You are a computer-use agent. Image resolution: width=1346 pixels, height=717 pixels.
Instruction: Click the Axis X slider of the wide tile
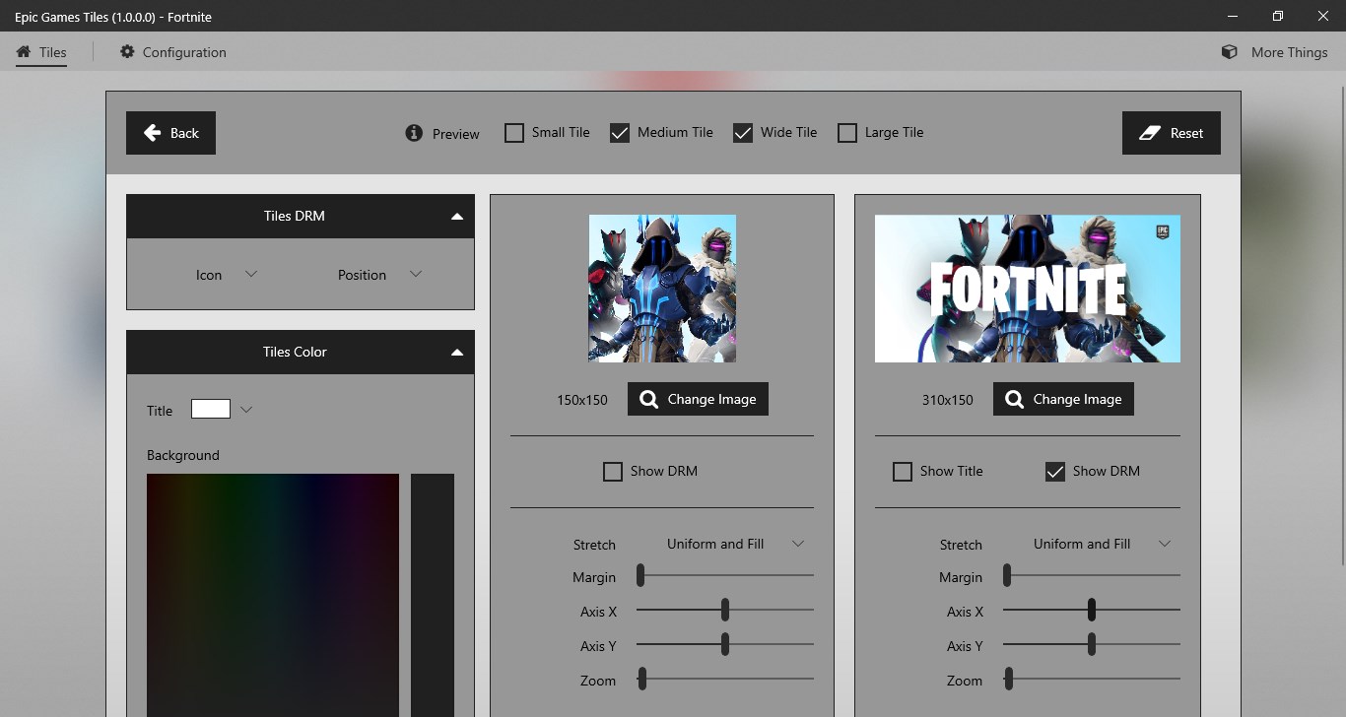coord(1092,611)
